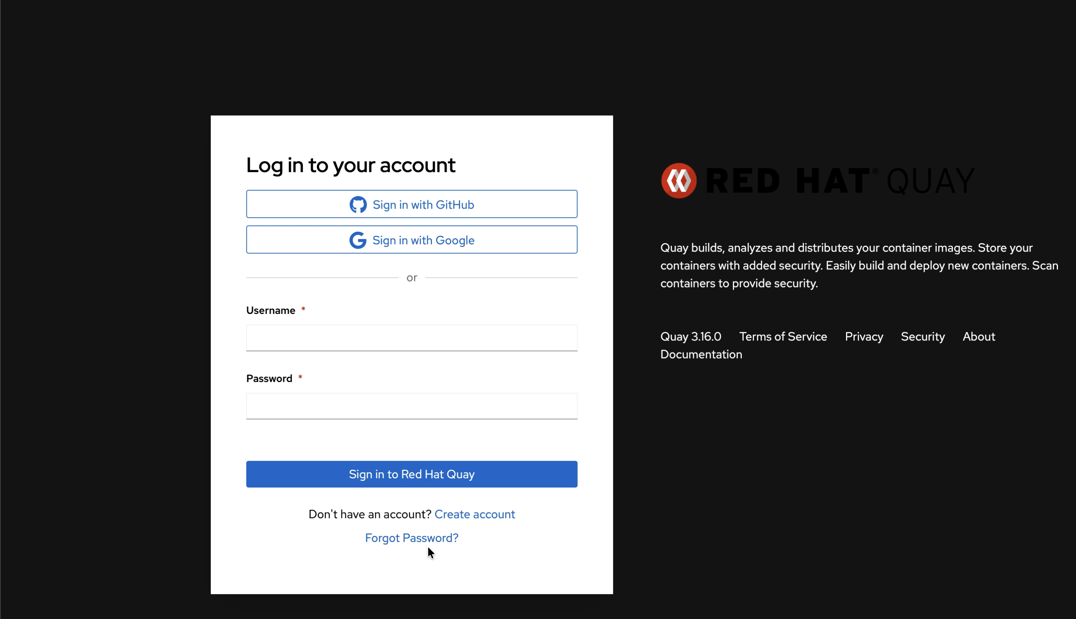Focus the Username input field
Viewport: 1076px width, 619px height.
click(x=411, y=338)
